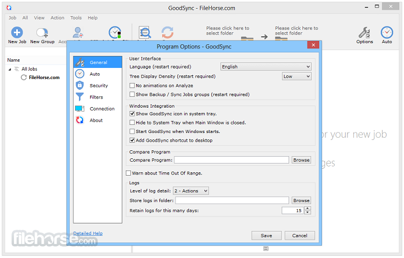Click the Name column header
Image resolution: width=404 pixels, height=258 pixels.
(x=13, y=60)
